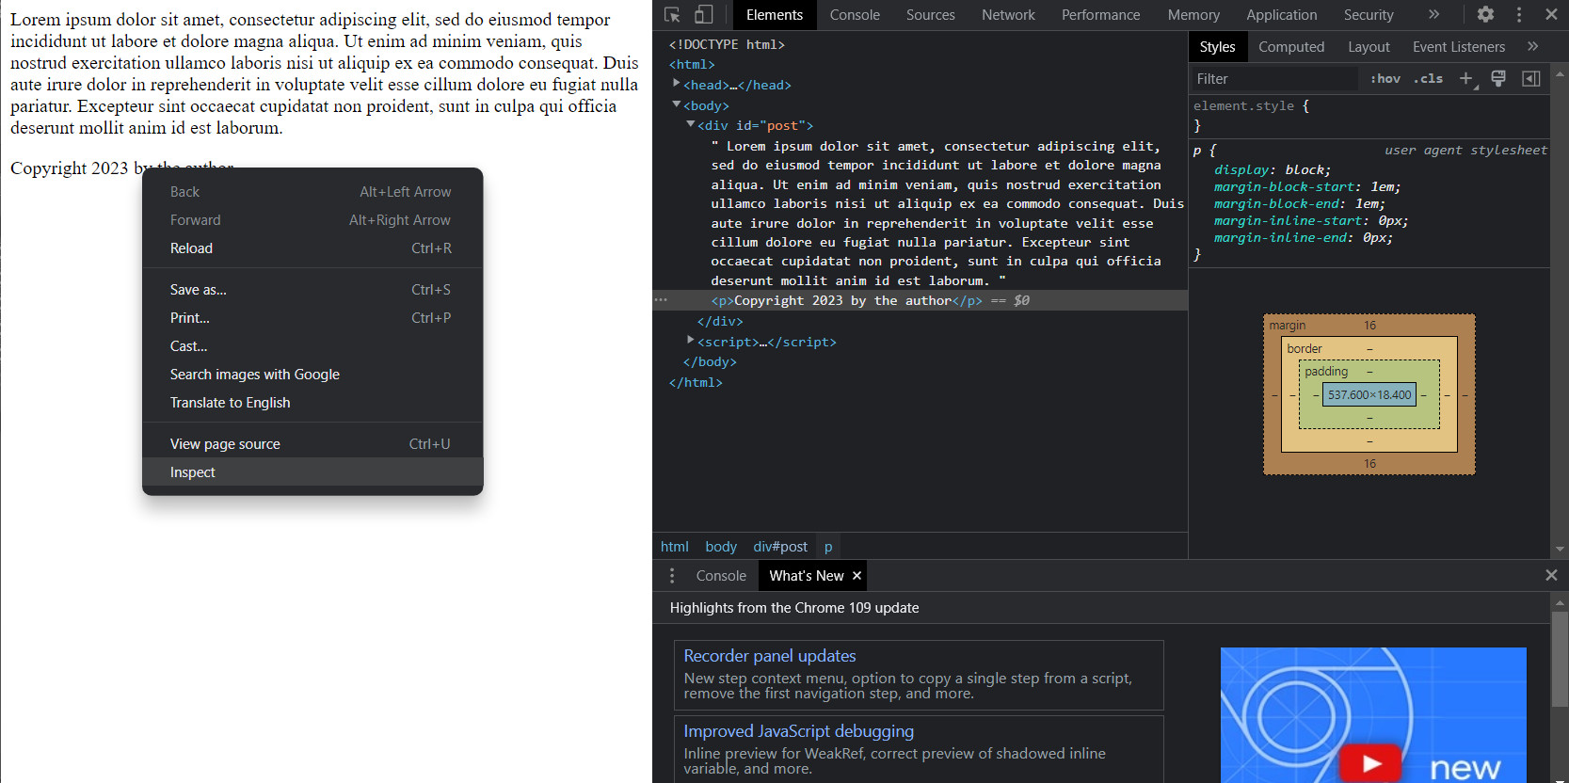1569x783 pixels.
Task: Click the box model padding region label
Action: point(1326,372)
